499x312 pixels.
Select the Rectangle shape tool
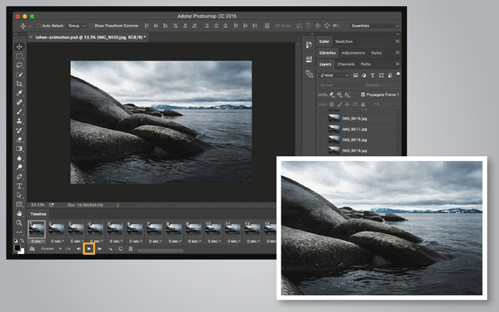[19, 204]
